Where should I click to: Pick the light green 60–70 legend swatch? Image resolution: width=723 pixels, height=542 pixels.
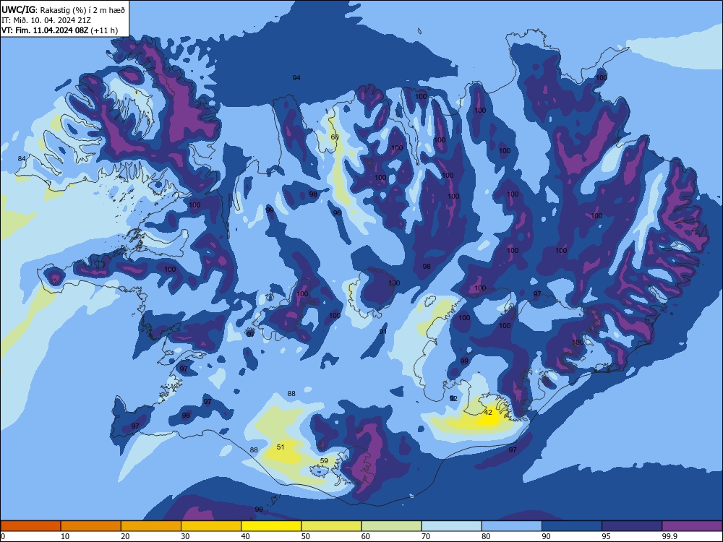tap(391, 526)
